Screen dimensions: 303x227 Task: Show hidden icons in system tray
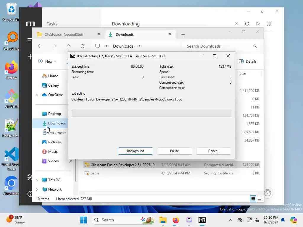coord(230,220)
